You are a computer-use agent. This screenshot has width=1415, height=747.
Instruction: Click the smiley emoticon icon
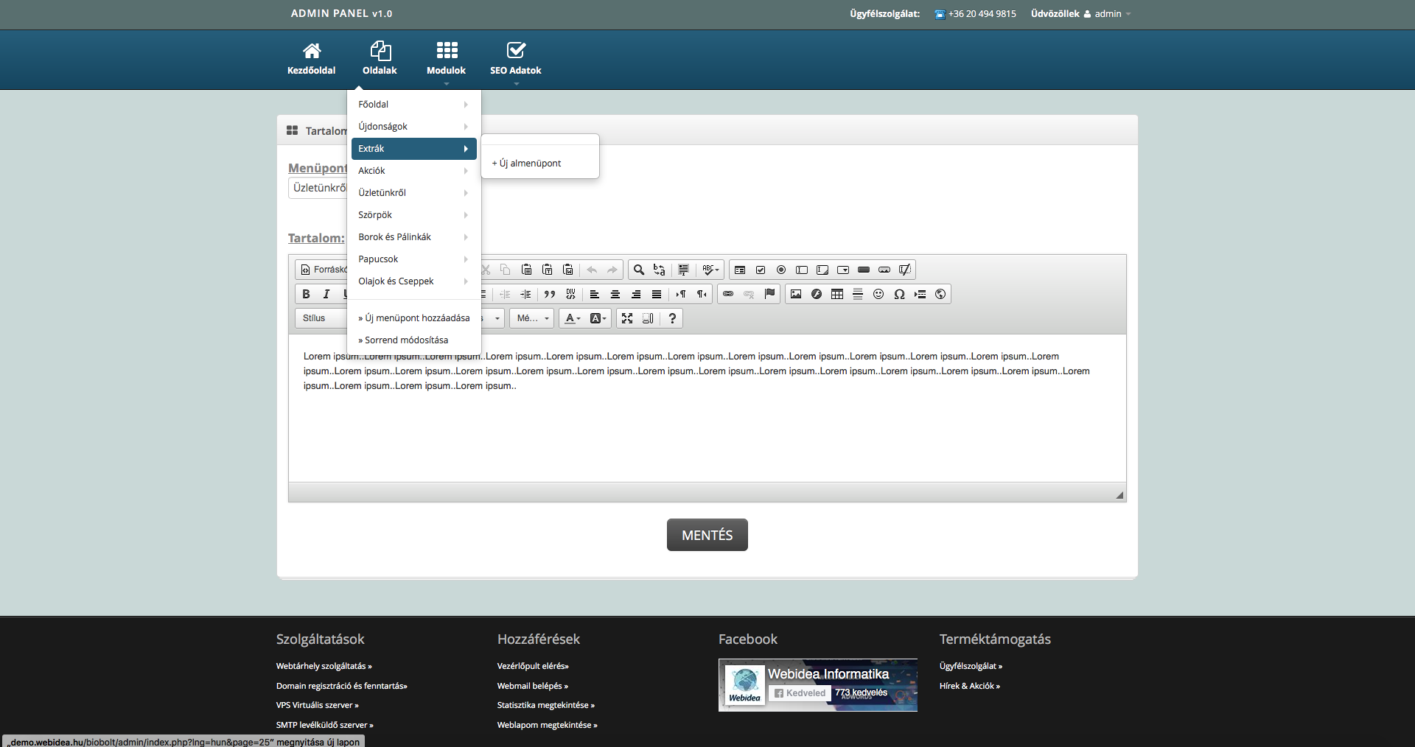click(878, 294)
